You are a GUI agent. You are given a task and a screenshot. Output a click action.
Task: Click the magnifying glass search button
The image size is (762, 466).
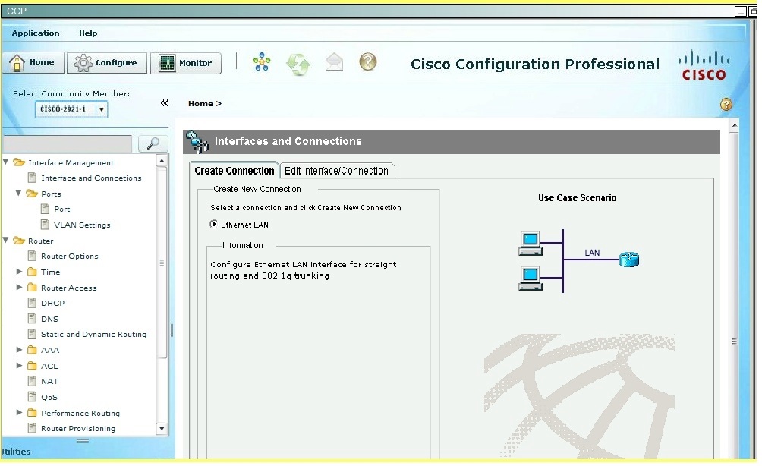pos(153,143)
